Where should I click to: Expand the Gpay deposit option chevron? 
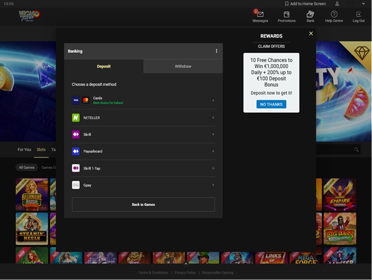213,185
